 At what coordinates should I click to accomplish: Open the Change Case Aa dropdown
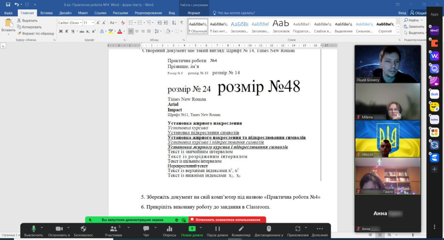(113, 23)
